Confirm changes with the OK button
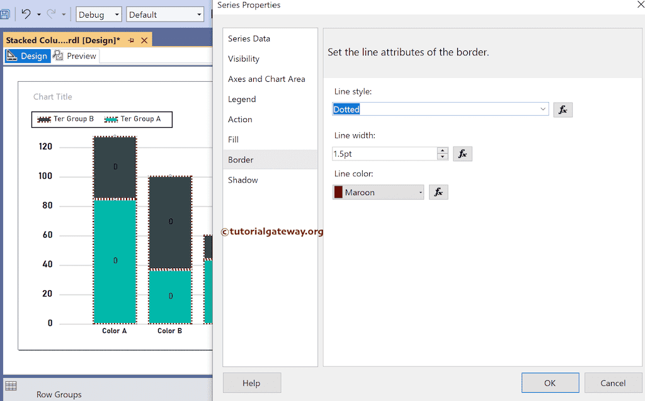This screenshot has height=401, width=645. pyautogui.click(x=550, y=382)
